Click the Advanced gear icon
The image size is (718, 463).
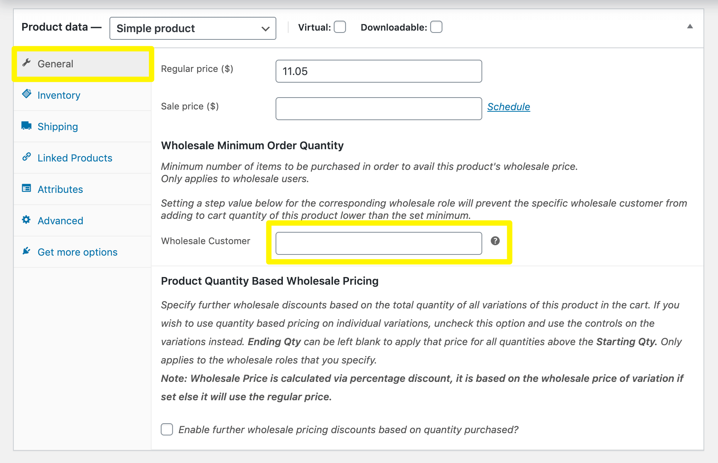point(26,220)
